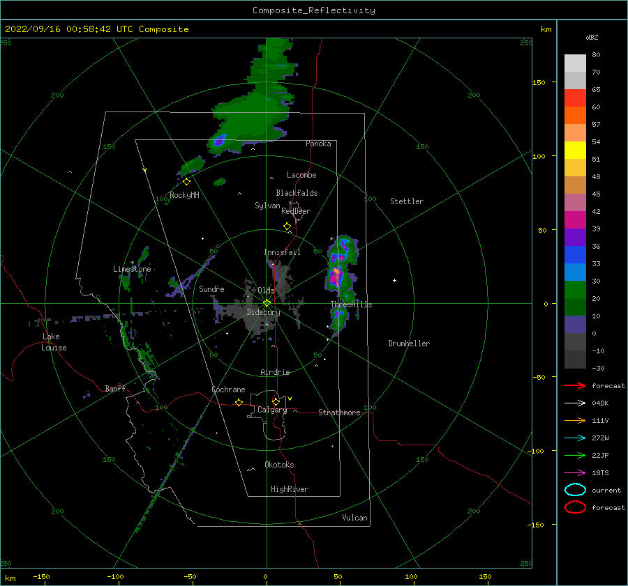Click the green 22JP arrow in legend
The image size is (628, 586).
[575, 455]
